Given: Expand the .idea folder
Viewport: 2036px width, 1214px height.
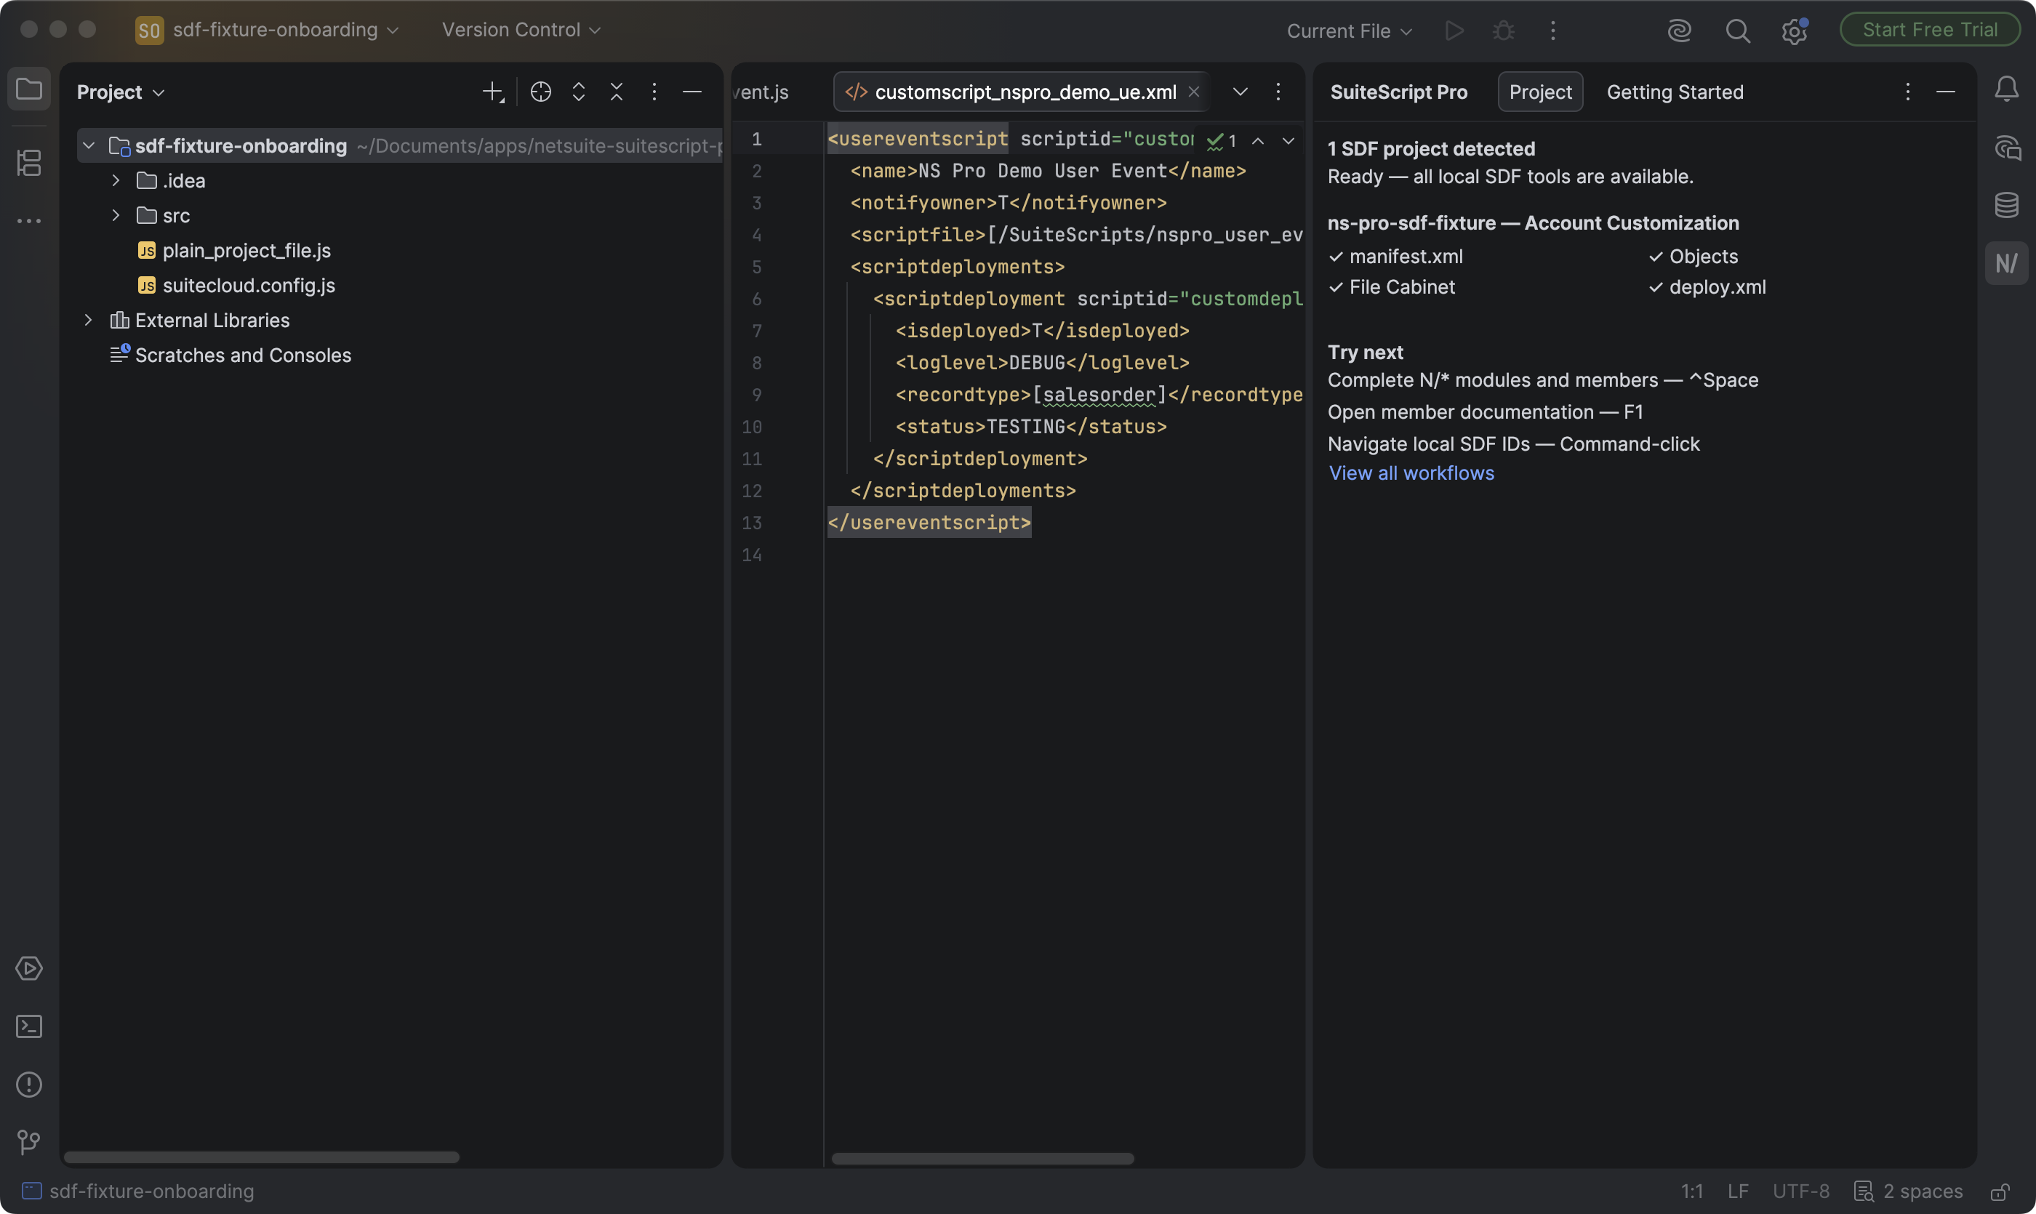Looking at the screenshot, I should click(x=116, y=180).
